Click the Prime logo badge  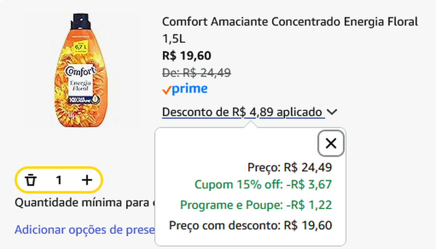pyautogui.click(x=185, y=90)
